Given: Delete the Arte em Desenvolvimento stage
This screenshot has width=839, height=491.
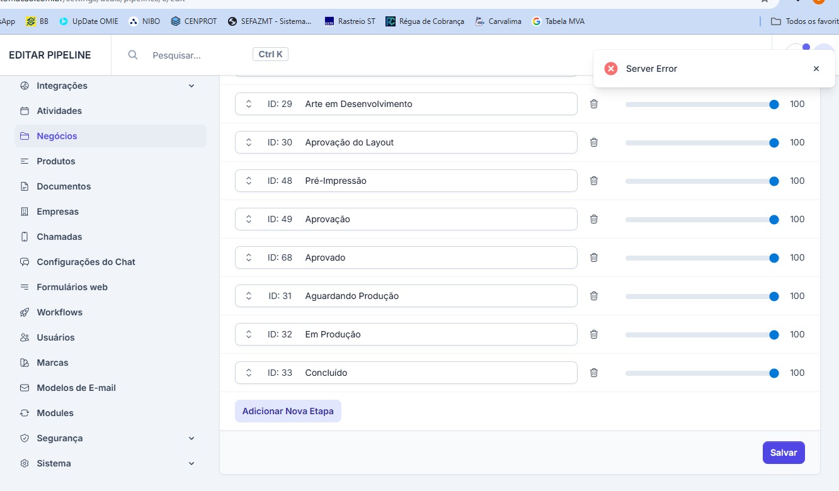Looking at the screenshot, I should 593,104.
